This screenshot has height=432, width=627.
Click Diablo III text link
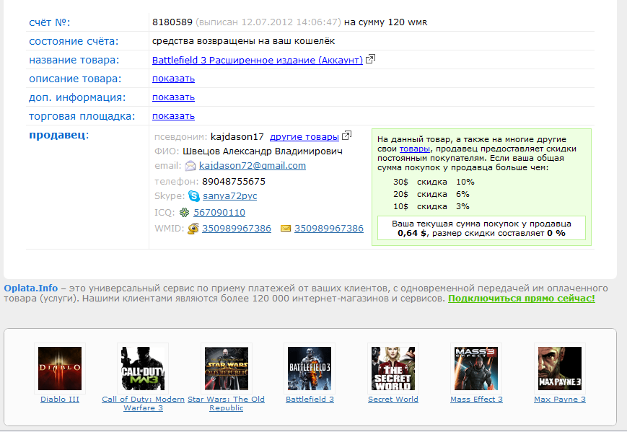coord(60,399)
